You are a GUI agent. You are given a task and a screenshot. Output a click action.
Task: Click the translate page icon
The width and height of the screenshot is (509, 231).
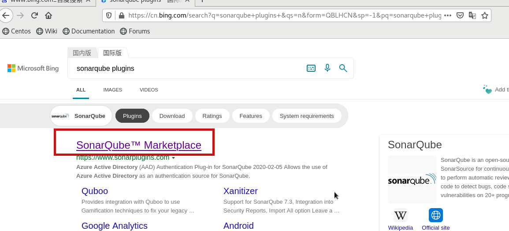point(472,15)
